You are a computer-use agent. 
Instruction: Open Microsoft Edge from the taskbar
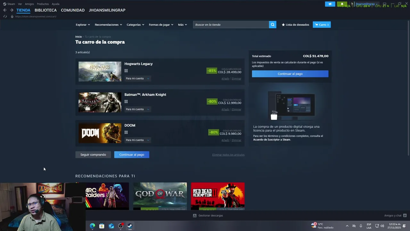(93, 226)
